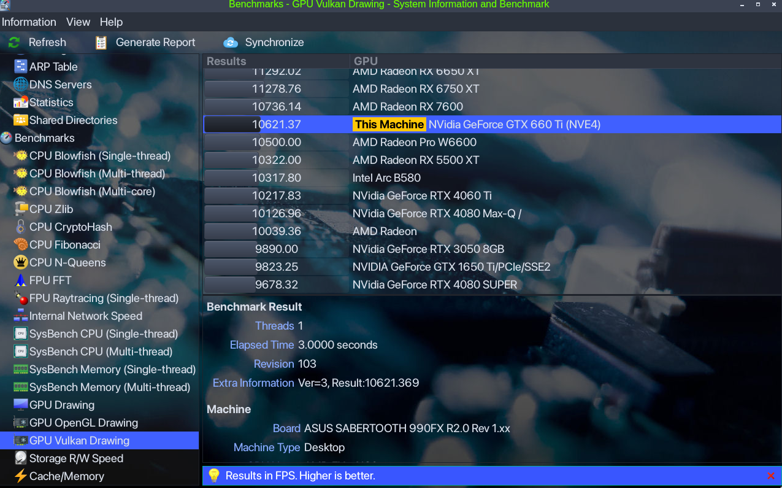Click the Storage R/W Speed disk icon
Screen dimensions: 782x488
21,458
